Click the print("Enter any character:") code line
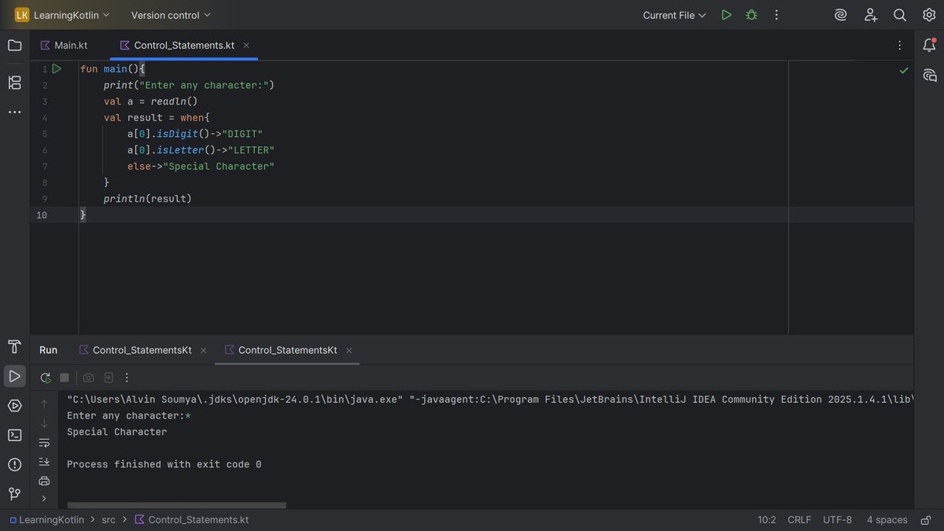 (189, 85)
